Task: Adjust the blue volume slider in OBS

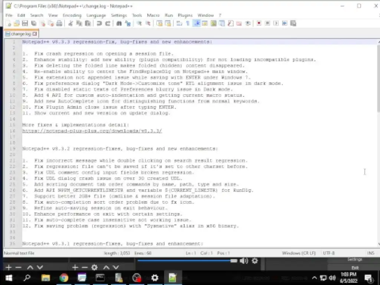Action: (x=187, y=261)
